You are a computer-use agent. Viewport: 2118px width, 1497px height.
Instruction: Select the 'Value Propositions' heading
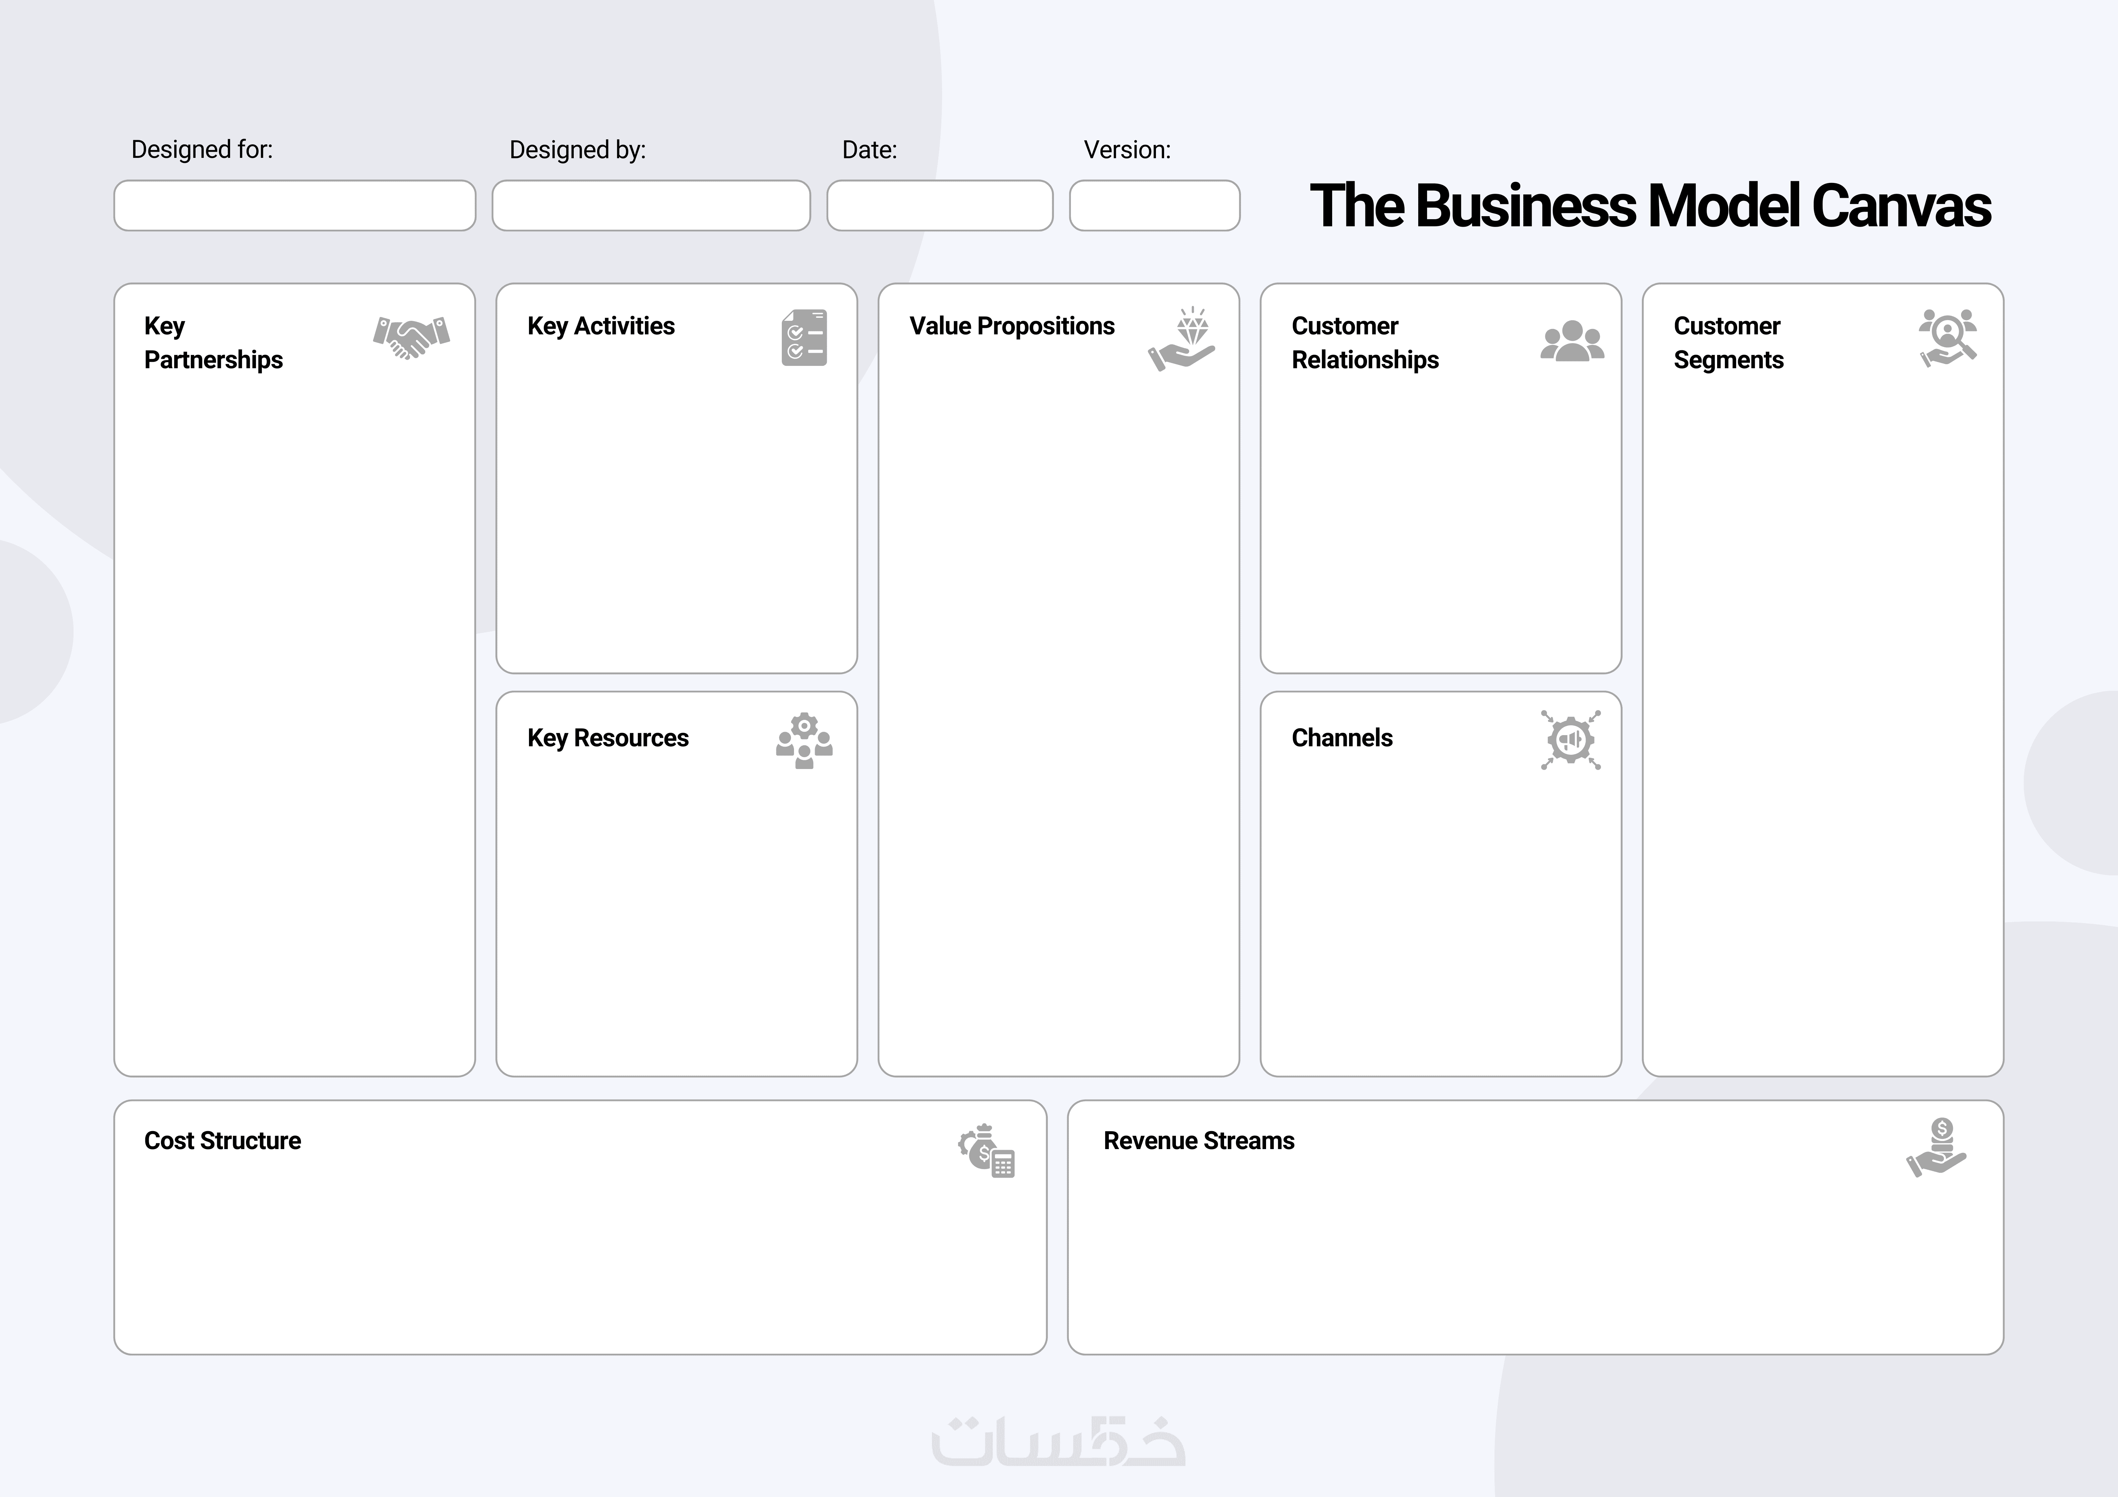click(x=1012, y=327)
